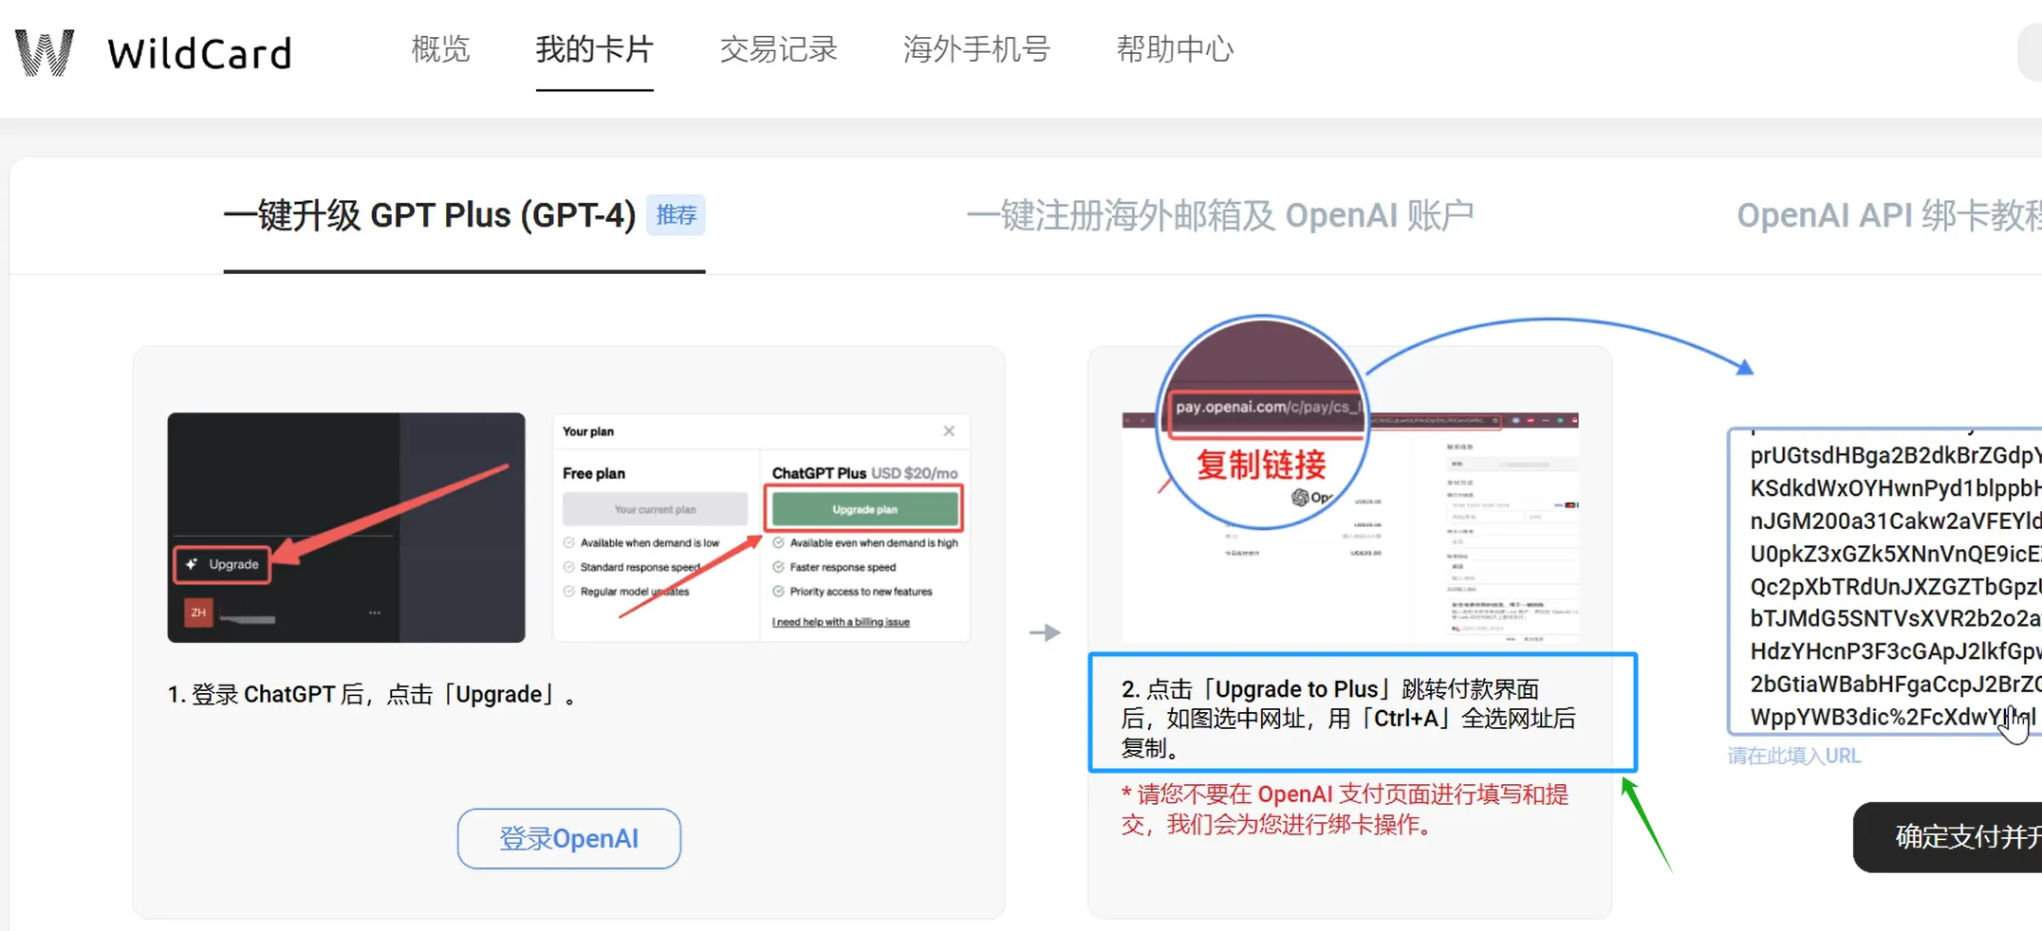Click the WildCard brand name text

coord(199,53)
